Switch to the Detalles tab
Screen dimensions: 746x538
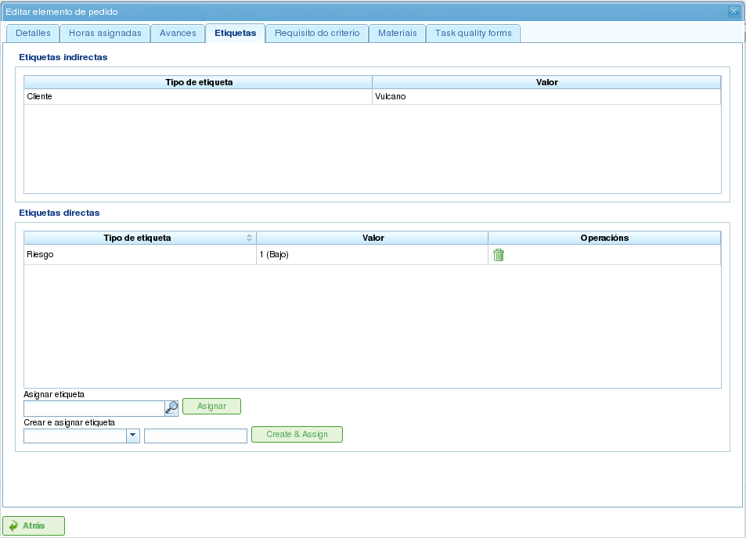[33, 34]
